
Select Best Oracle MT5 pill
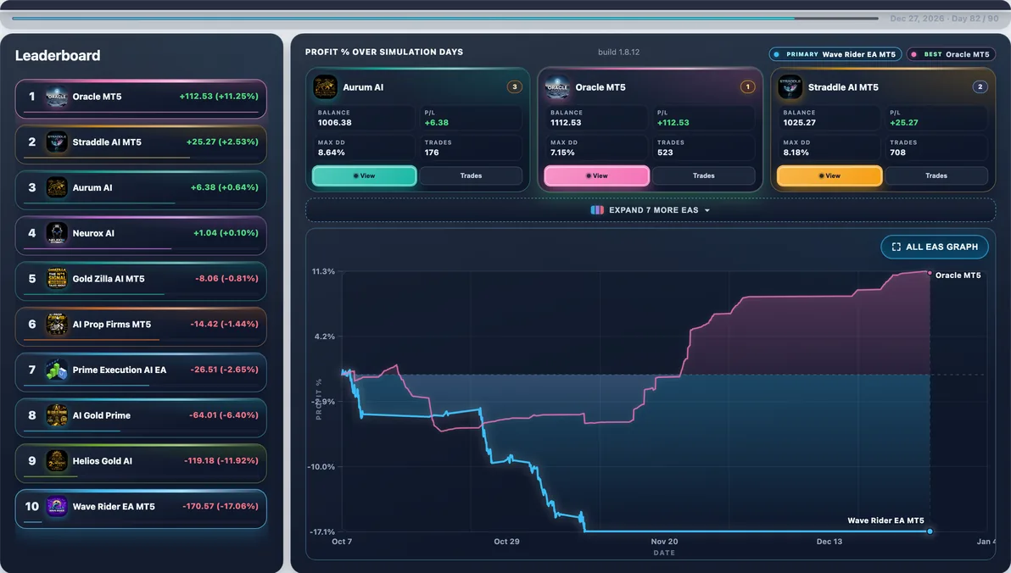pos(951,55)
